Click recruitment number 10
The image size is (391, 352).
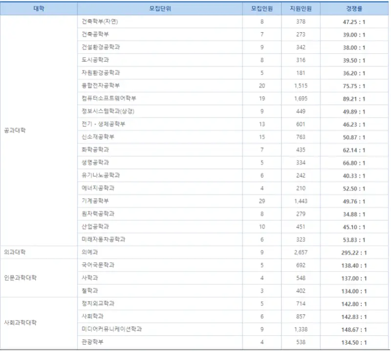(x=262, y=227)
